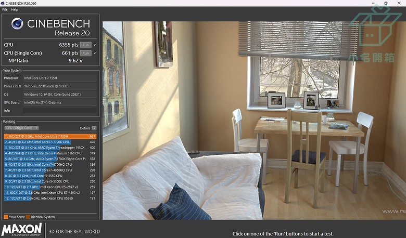Click the orange Your Score legend swatch
This screenshot has width=406, height=238.
tap(6, 217)
